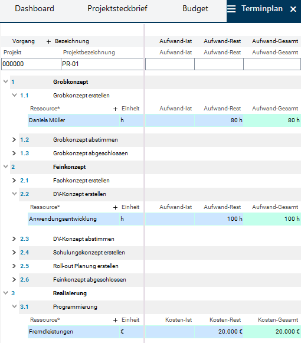Image resolution: width=301 pixels, height=343 pixels.
Task: Add a resource under Programmierung via plus icon
Action: coord(115,320)
